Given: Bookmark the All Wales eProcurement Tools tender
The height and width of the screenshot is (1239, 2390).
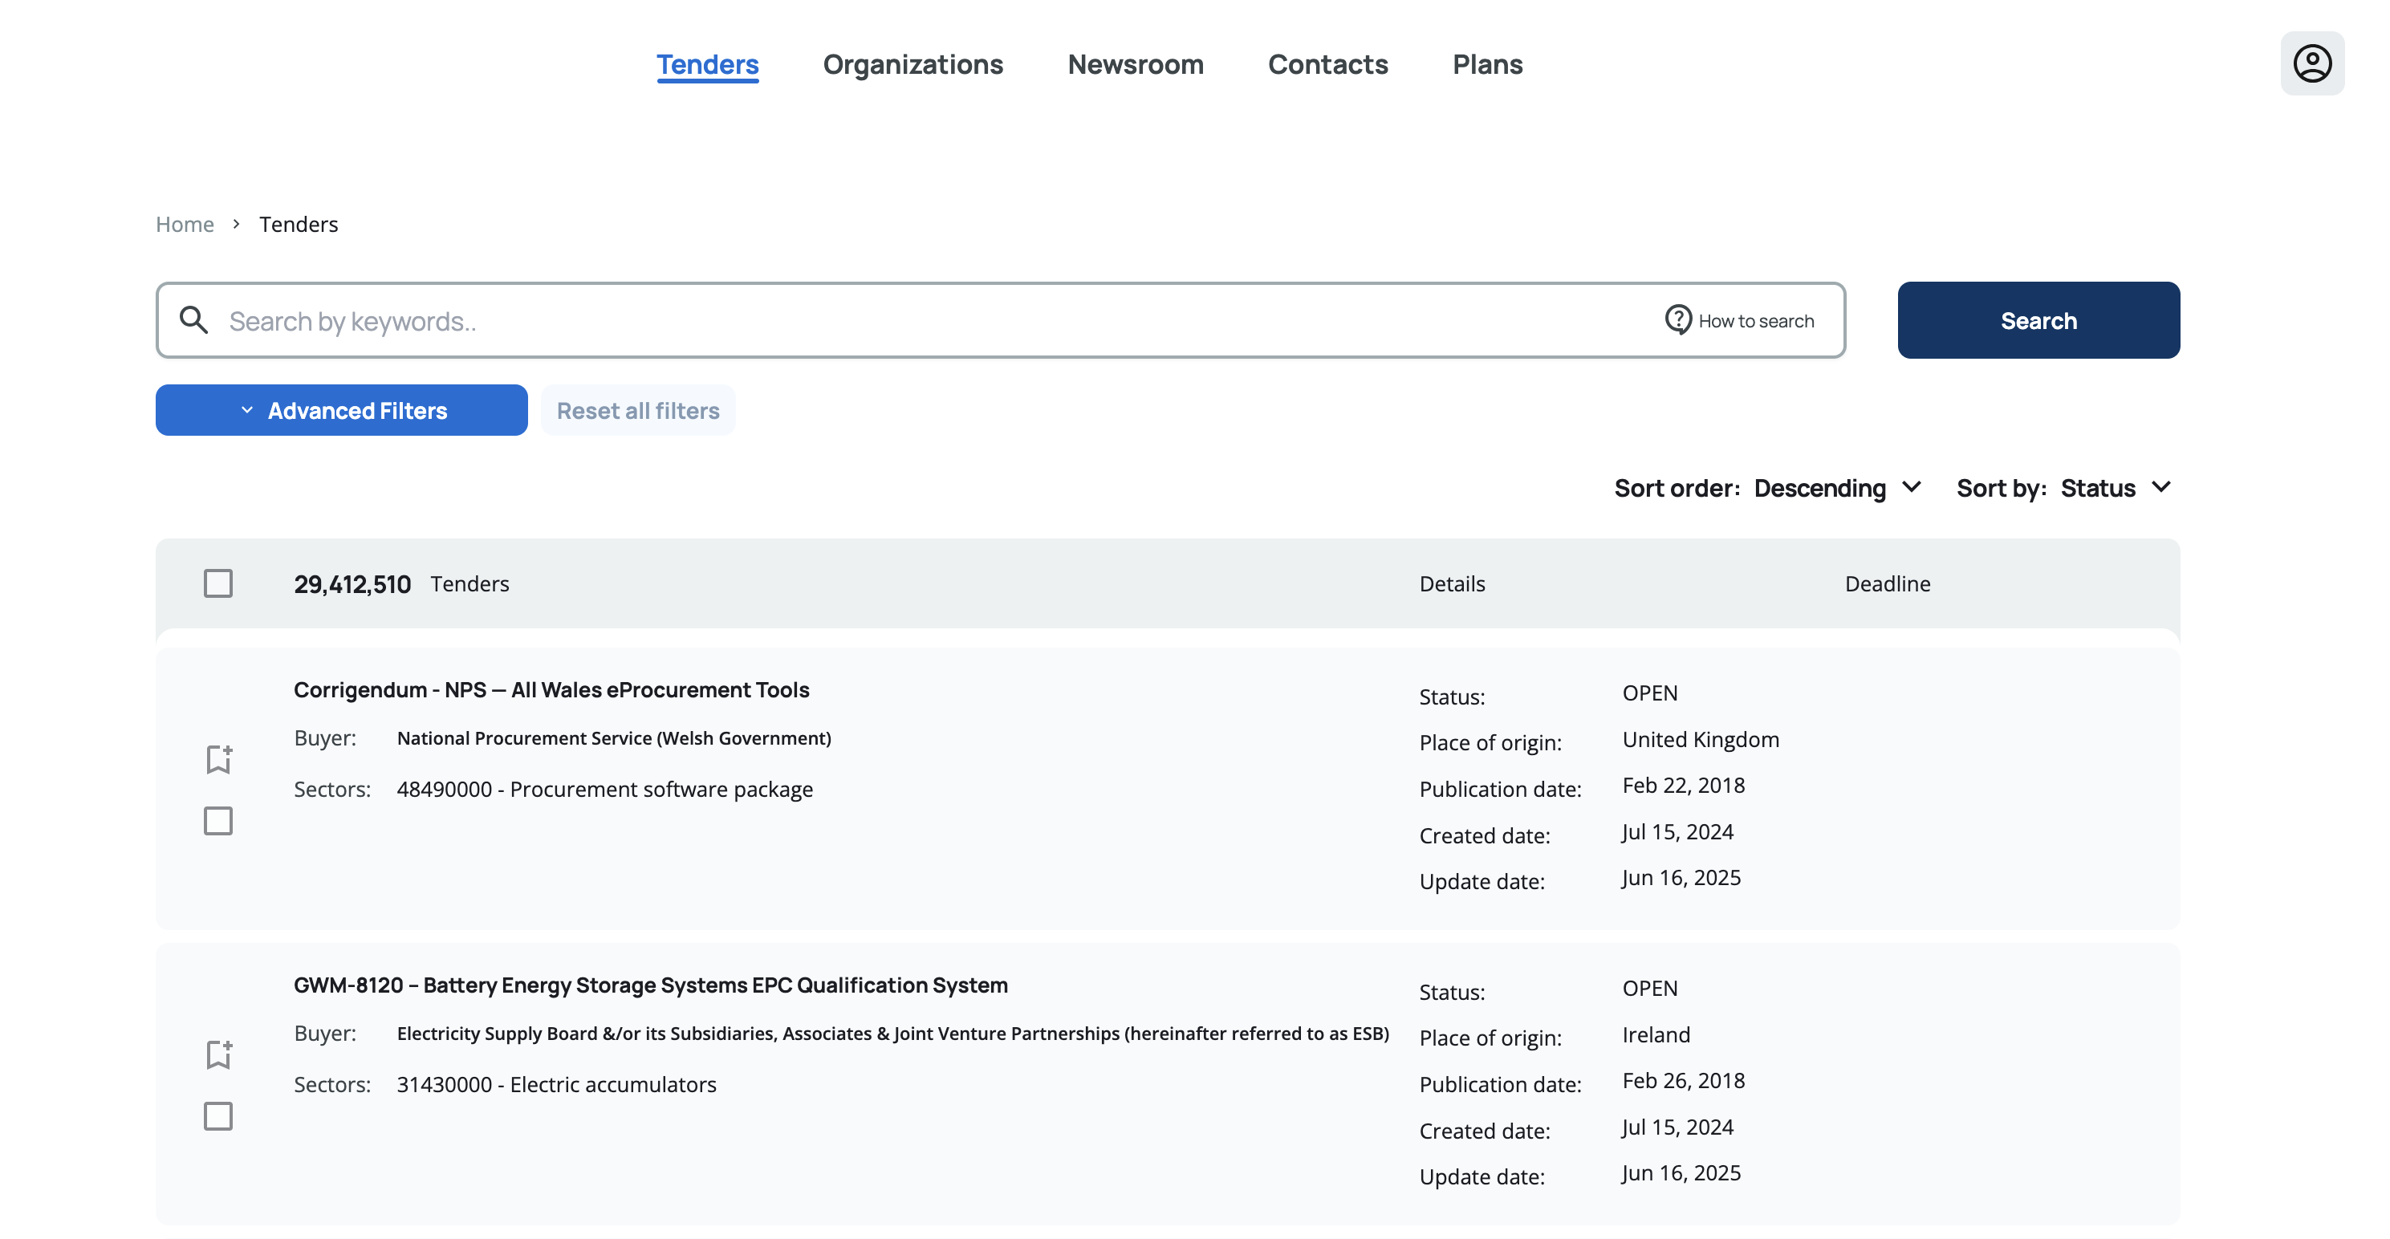Looking at the screenshot, I should (219, 758).
